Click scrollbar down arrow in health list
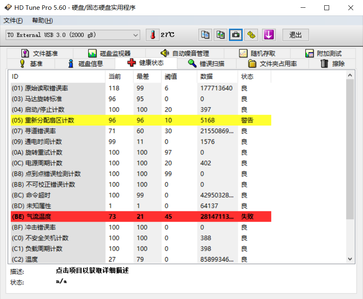363x299 pixels. tap(350, 259)
